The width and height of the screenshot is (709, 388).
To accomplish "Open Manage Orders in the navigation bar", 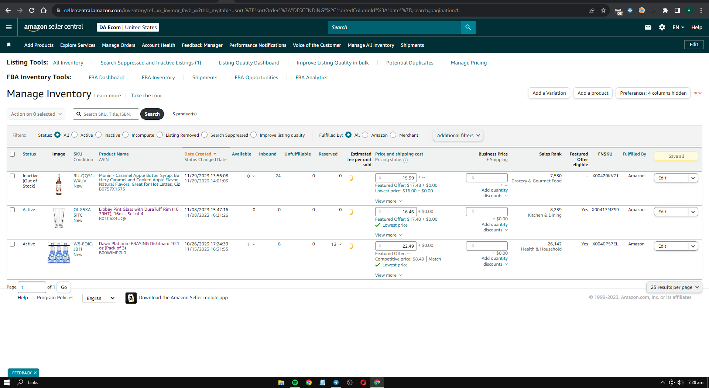I will click(119, 45).
